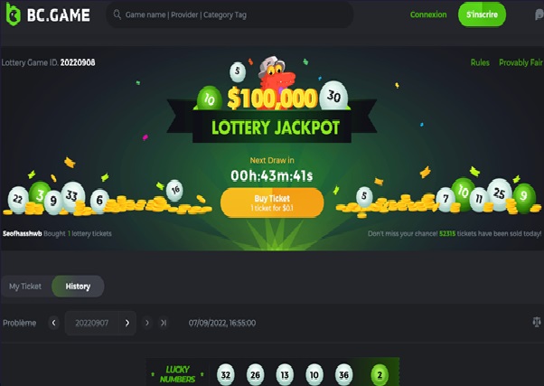Click the green bonus ball number 2
The image size is (544, 386).
tap(380, 375)
